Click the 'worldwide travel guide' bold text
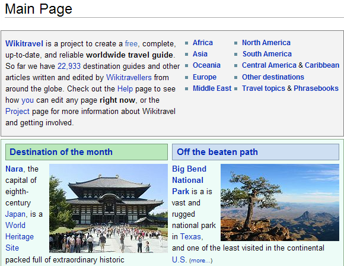 coord(129,55)
